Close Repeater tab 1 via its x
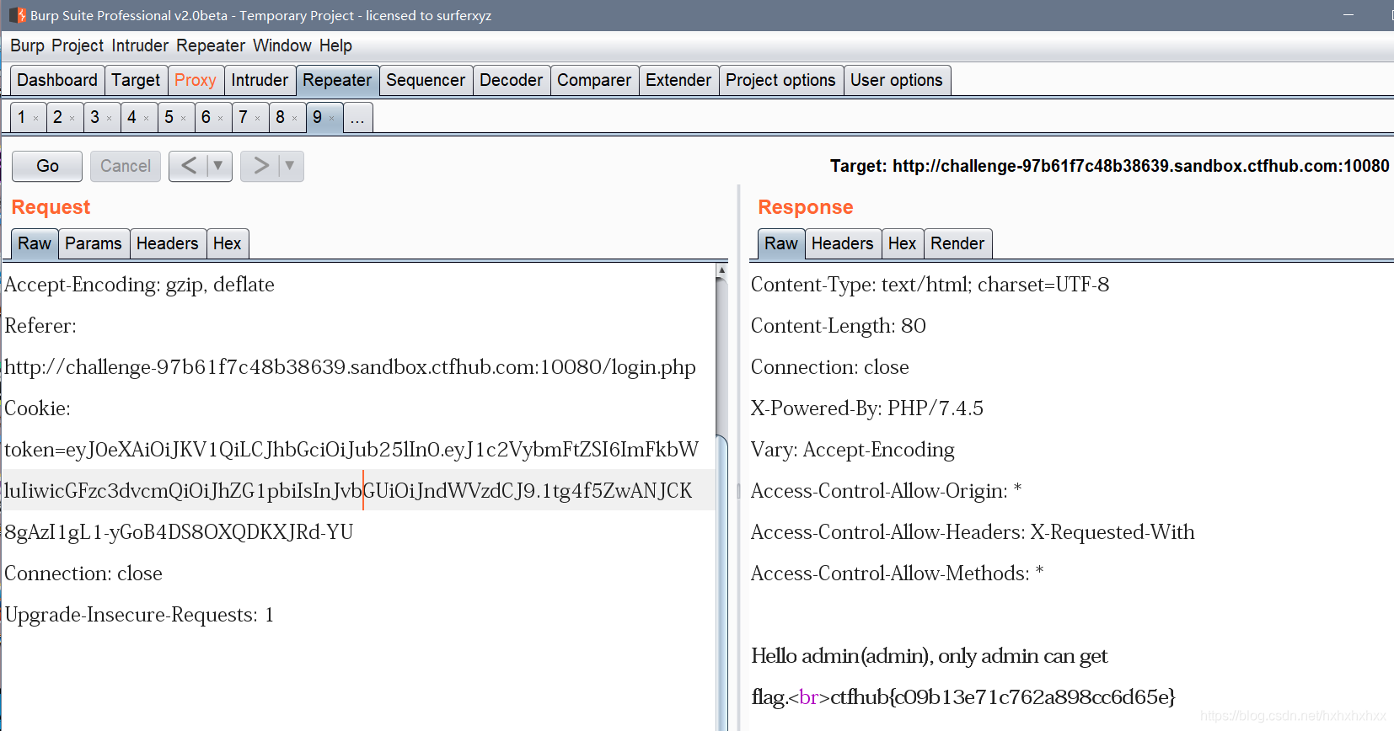 (x=35, y=119)
